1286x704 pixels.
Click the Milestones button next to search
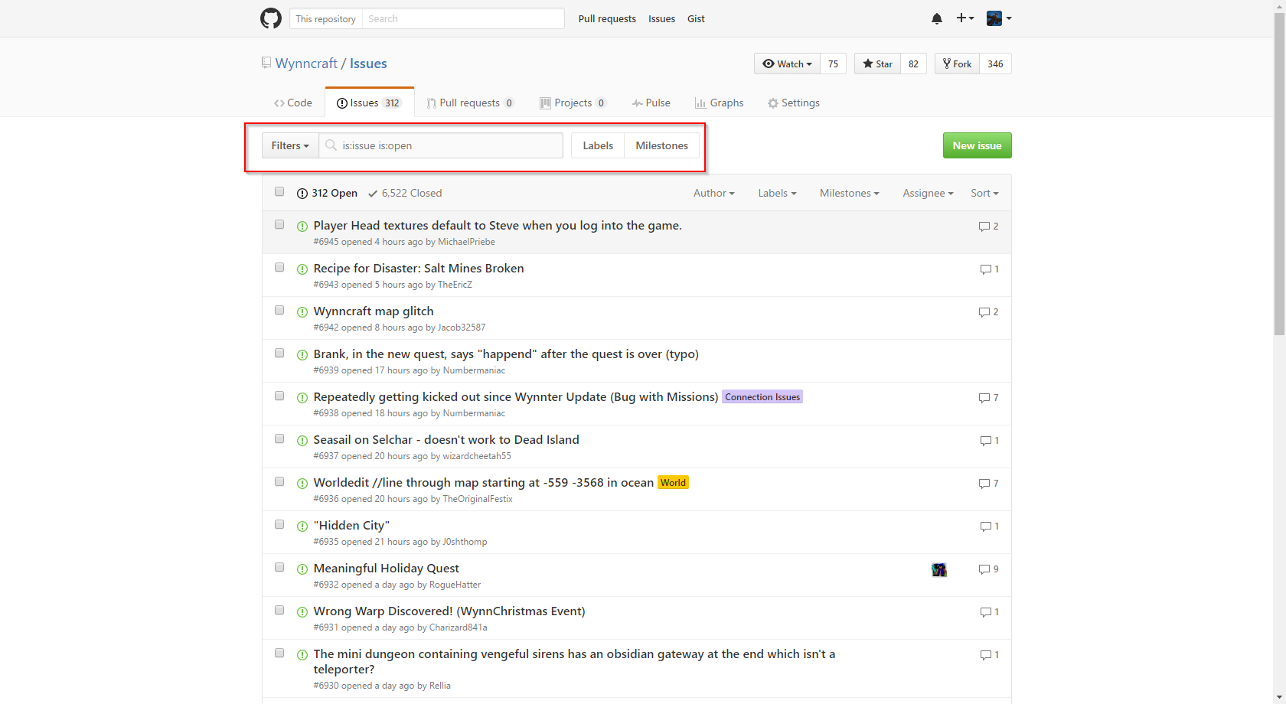point(661,145)
